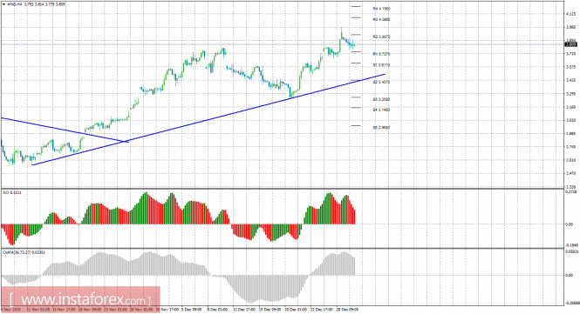Click the 12 Dec 17:00 date label

coord(243,309)
